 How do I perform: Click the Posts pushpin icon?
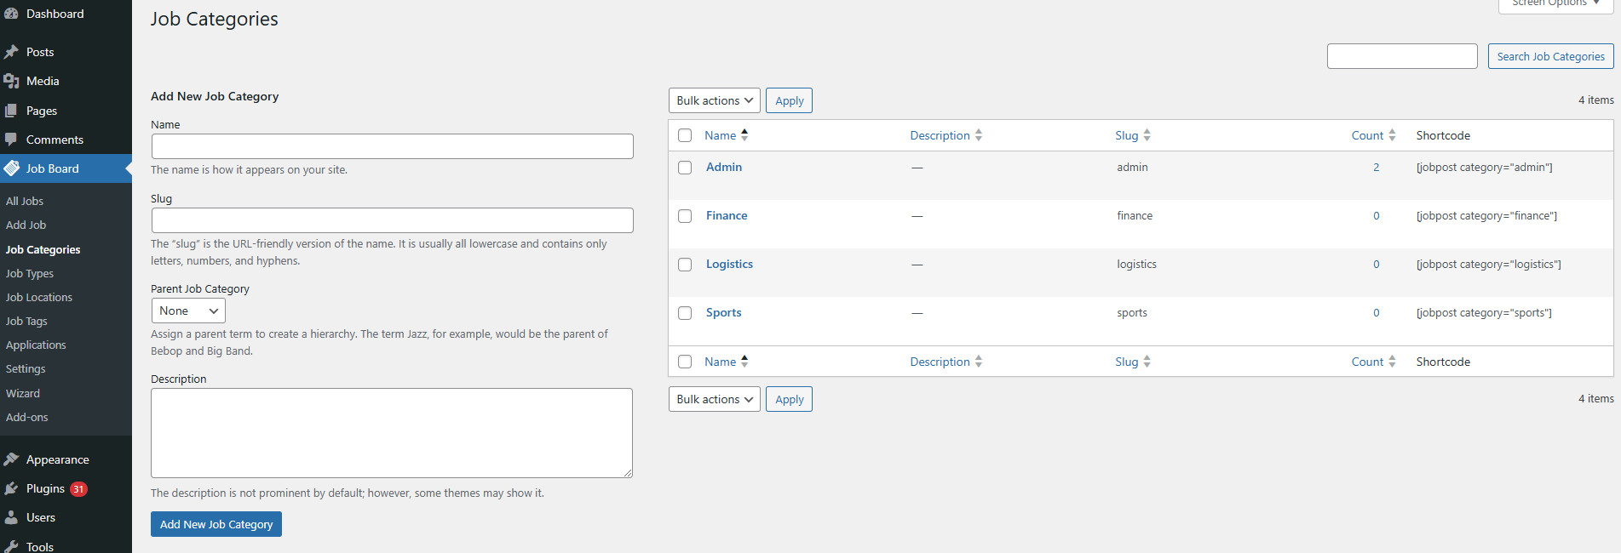click(11, 52)
